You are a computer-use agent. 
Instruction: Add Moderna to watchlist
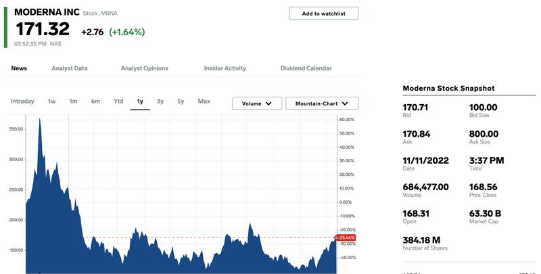tap(324, 14)
